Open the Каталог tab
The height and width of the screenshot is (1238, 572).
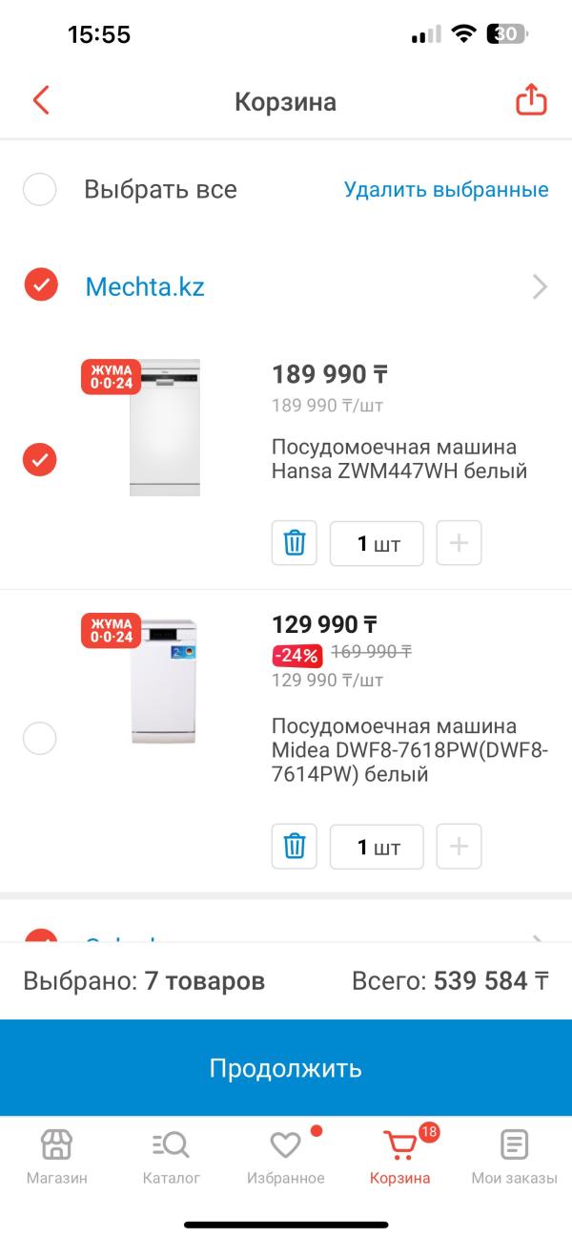point(172,1155)
